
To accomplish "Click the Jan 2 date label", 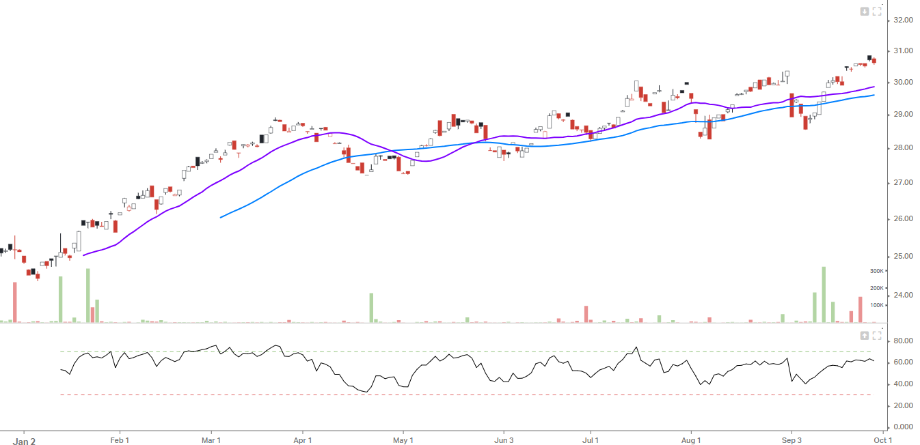I will tap(24, 441).
